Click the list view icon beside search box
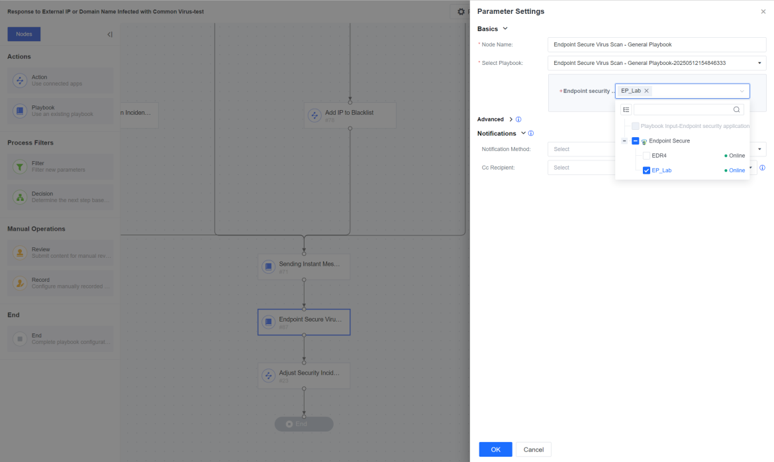Viewport: 774px width, 462px height. click(626, 109)
